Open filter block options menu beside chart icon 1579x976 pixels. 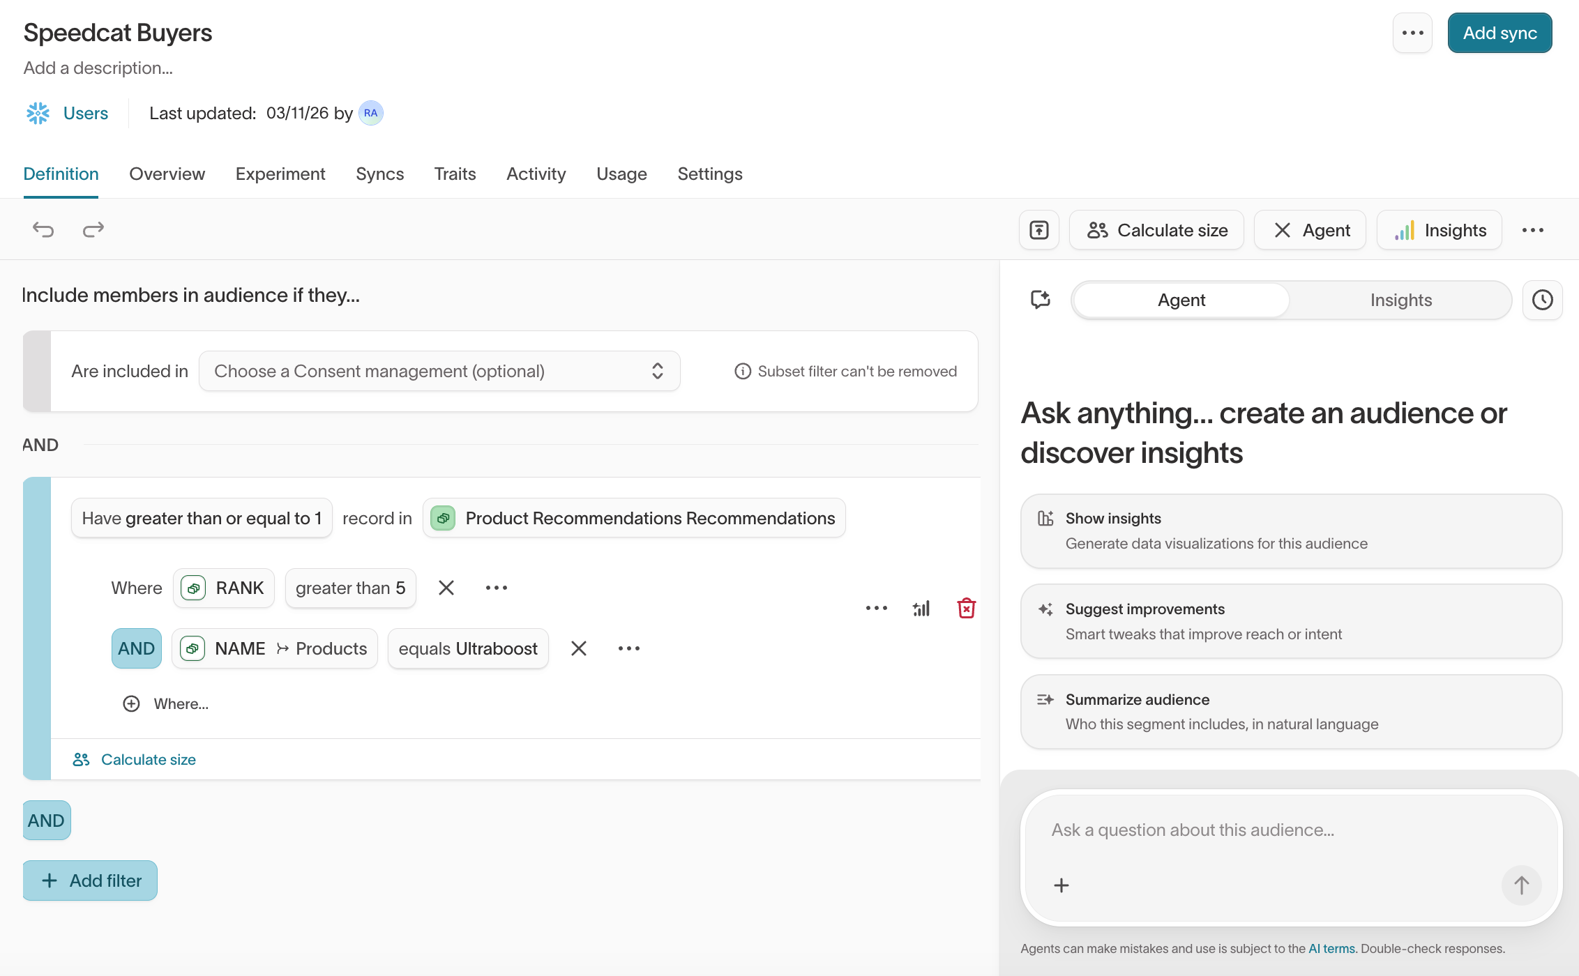[877, 608]
